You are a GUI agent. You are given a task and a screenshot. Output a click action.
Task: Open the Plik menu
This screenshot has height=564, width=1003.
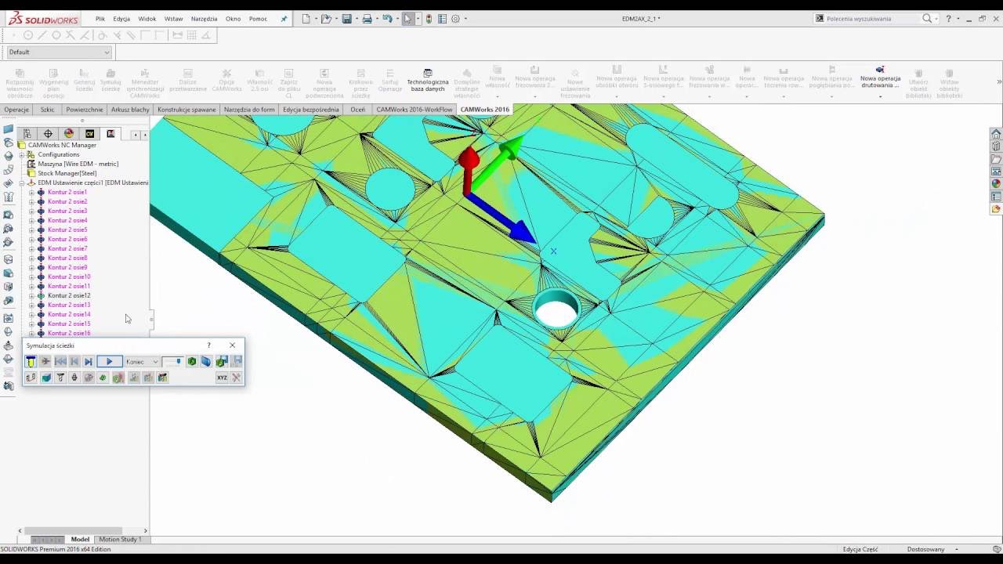pos(100,19)
